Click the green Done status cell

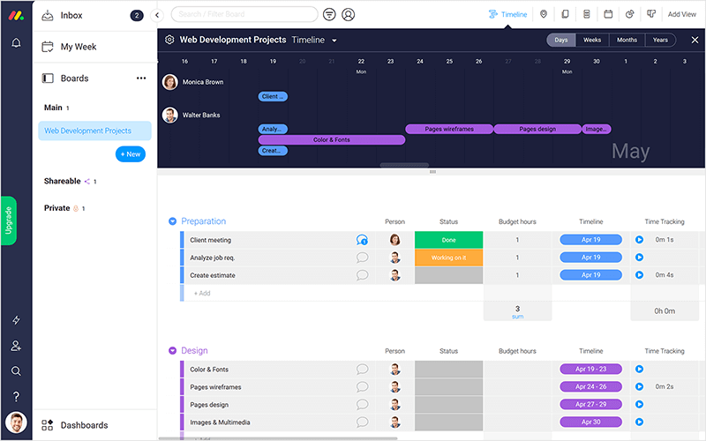pyautogui.click(x=448, y=240)
